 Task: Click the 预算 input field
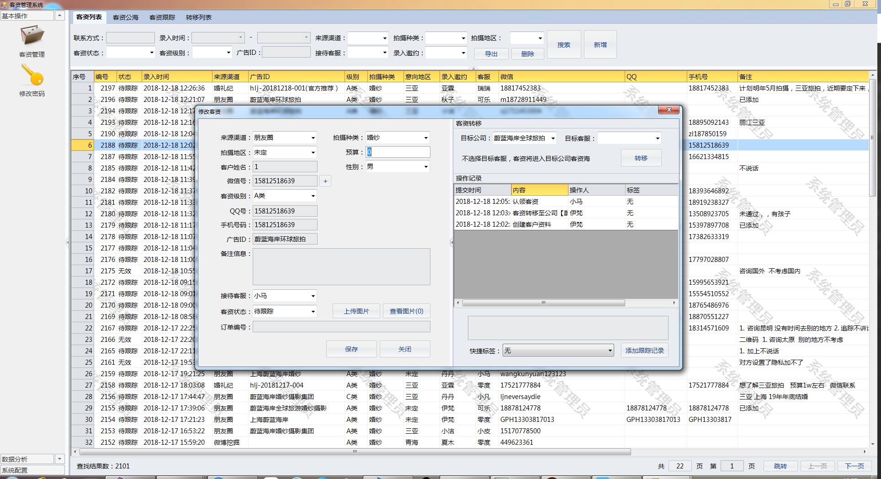pos(398,152)
